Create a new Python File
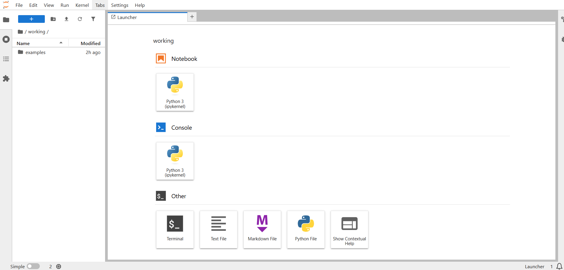 click(306, 230)
